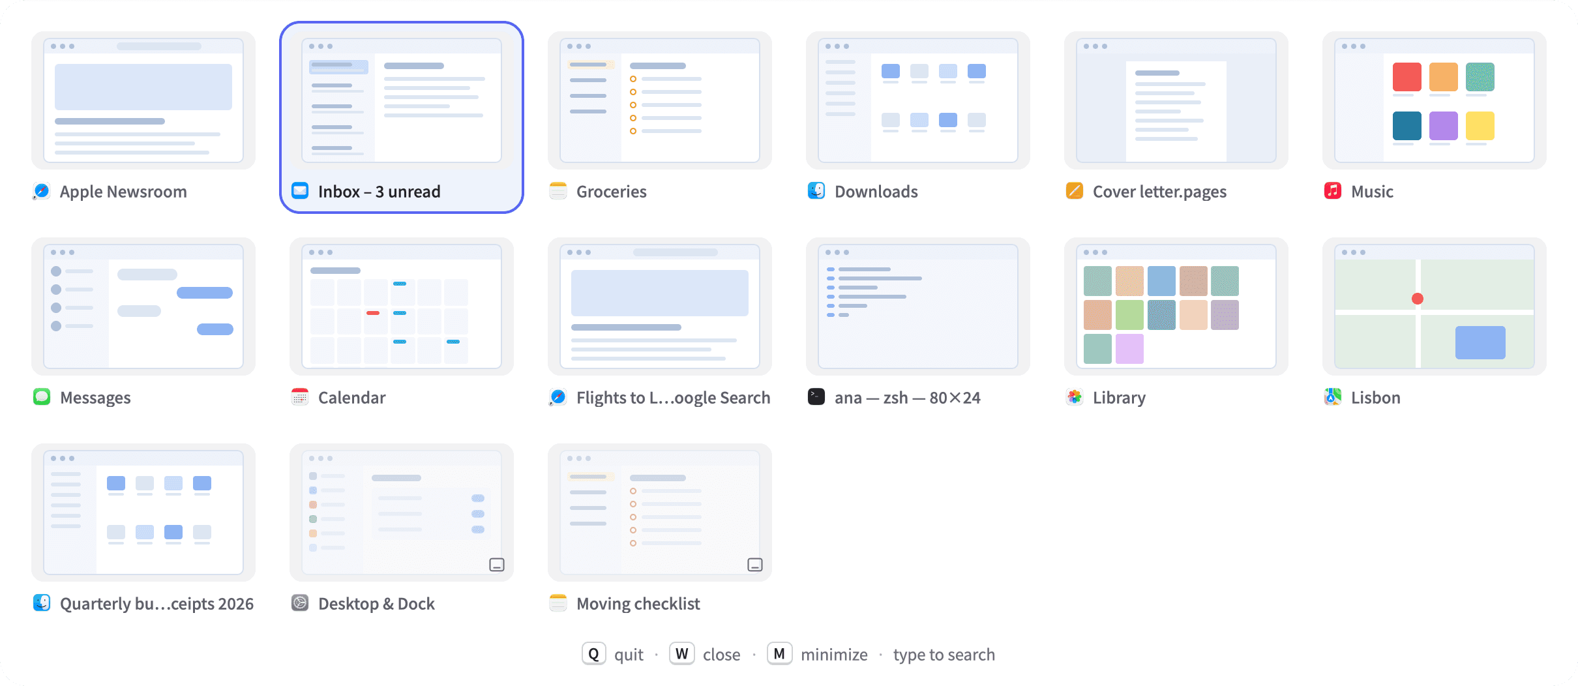
Task: Click the 'Calendar' window title label
Action: click(x=352, y=398)
